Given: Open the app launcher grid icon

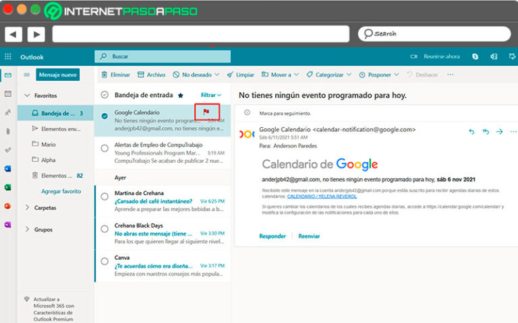Looking at the screenshot, I should pos(8,57).
